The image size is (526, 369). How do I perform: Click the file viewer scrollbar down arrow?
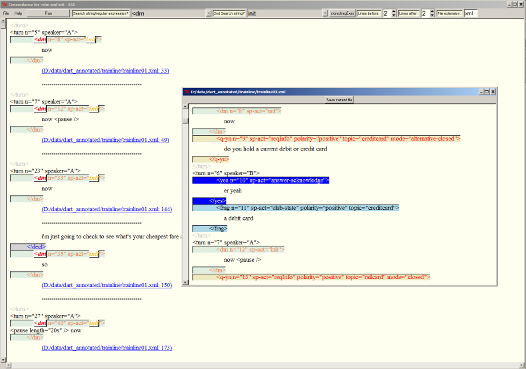pos(185,283)
